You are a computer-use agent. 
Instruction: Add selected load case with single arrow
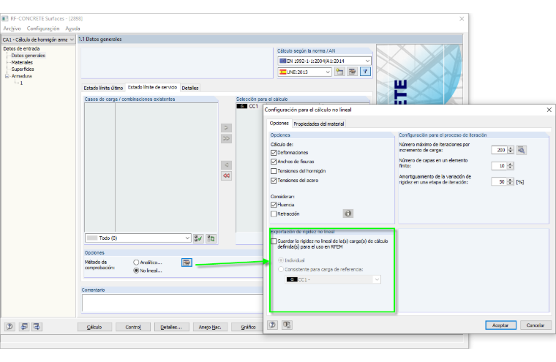226,128
